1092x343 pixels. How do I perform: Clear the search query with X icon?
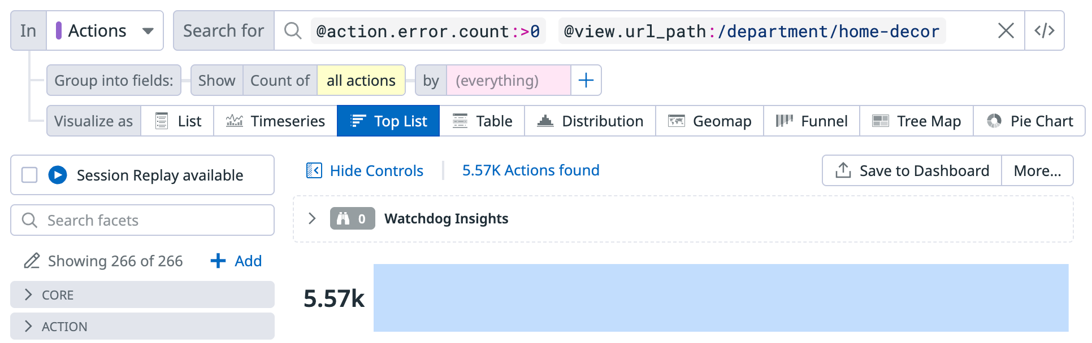pos(1006,30)
